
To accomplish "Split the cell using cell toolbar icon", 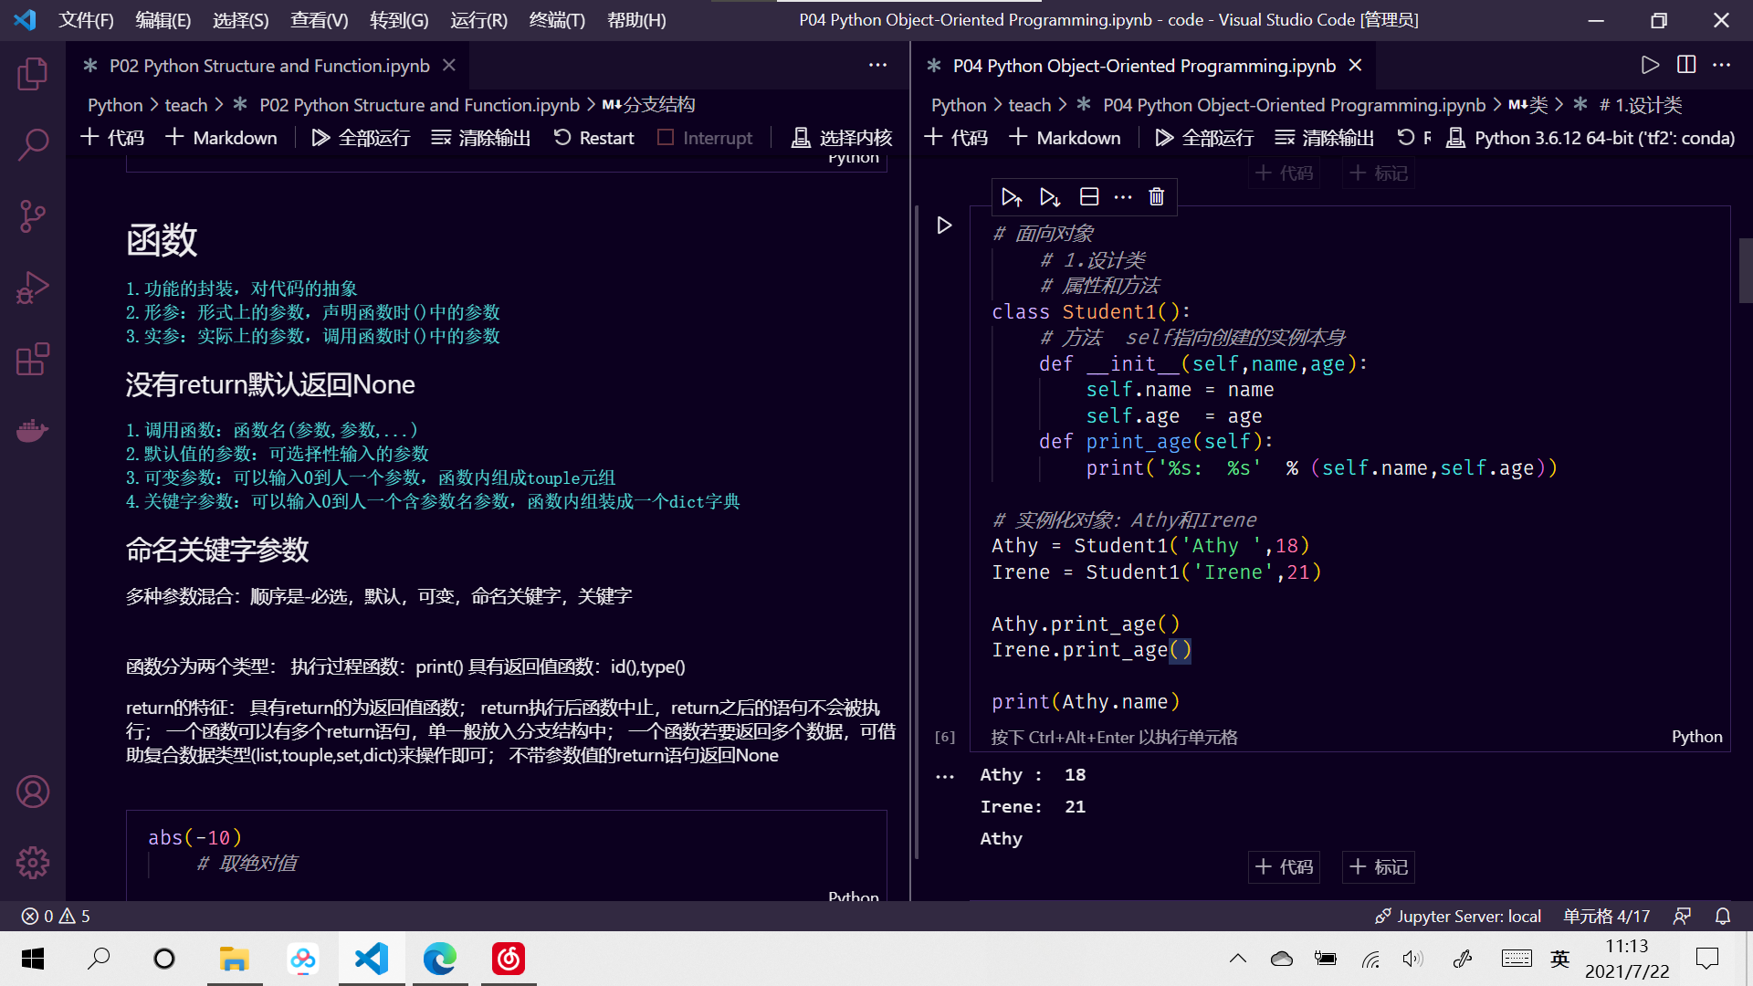I will click(1088, 197).
